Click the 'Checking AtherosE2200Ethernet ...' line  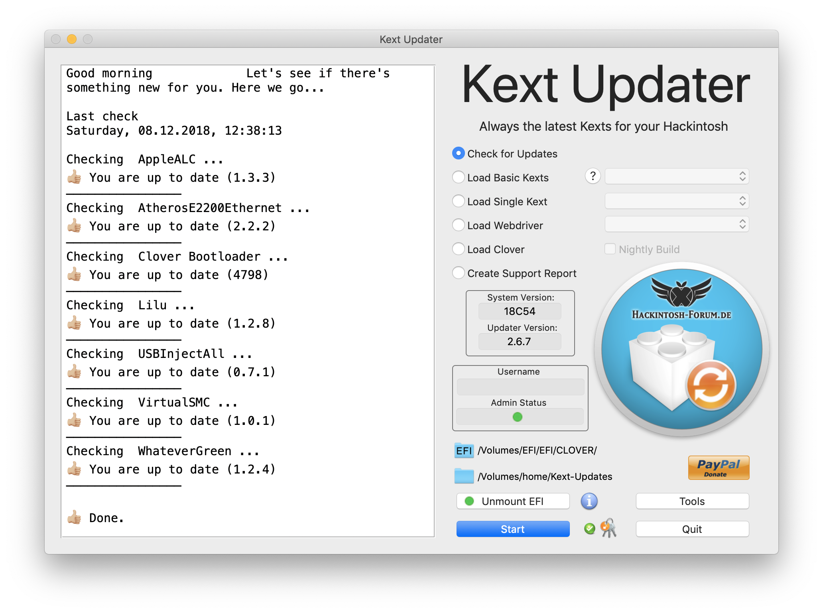188,208
